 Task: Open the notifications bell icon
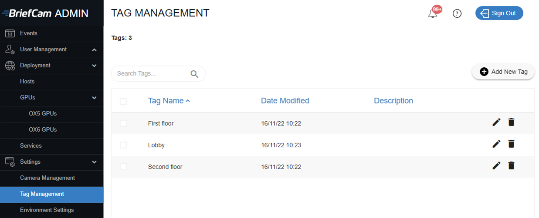(433, 14)
